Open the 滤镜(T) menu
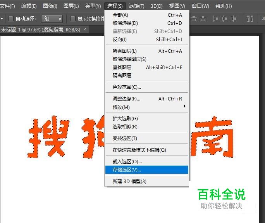 pyautogui.click(x=136, y=6)
